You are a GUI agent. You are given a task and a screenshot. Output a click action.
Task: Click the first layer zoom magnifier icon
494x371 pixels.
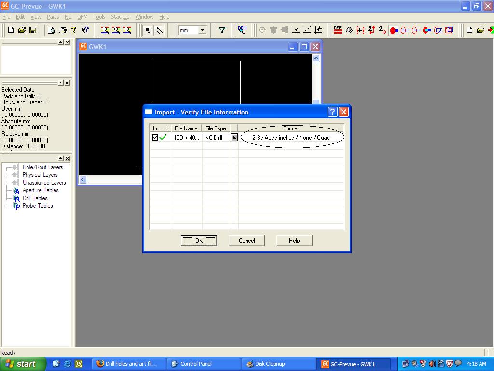click(x=105, y=30)
